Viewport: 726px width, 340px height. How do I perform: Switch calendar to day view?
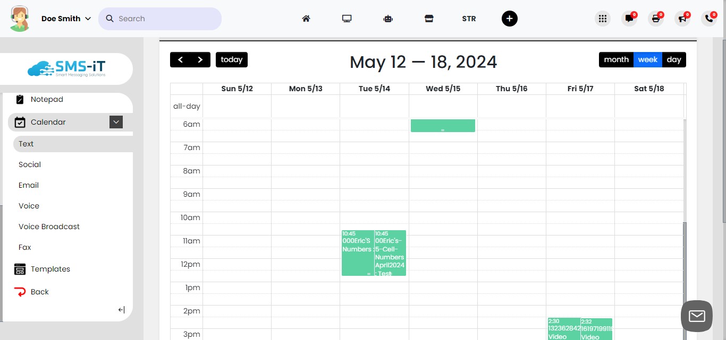tap(674, 59)
